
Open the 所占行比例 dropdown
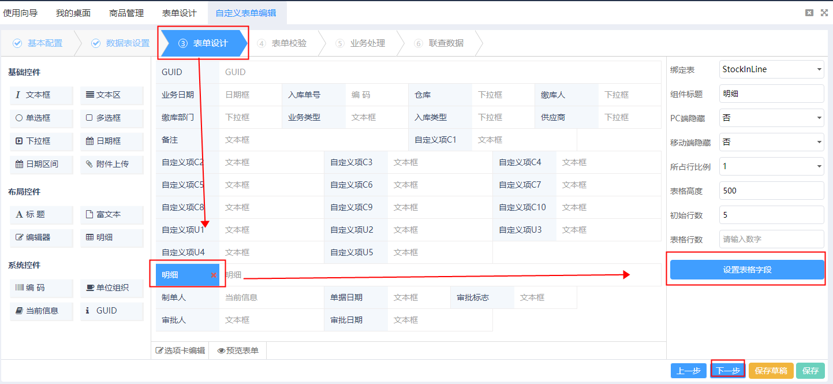coord(772,166)
